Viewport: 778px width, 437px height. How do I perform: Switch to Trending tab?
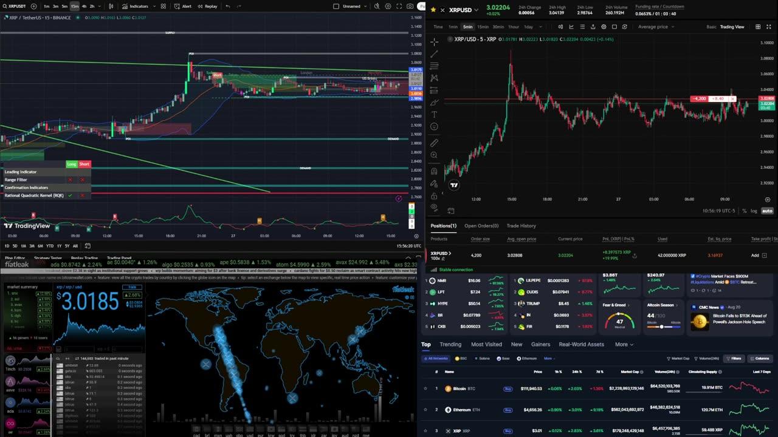(x=450, y=344)
